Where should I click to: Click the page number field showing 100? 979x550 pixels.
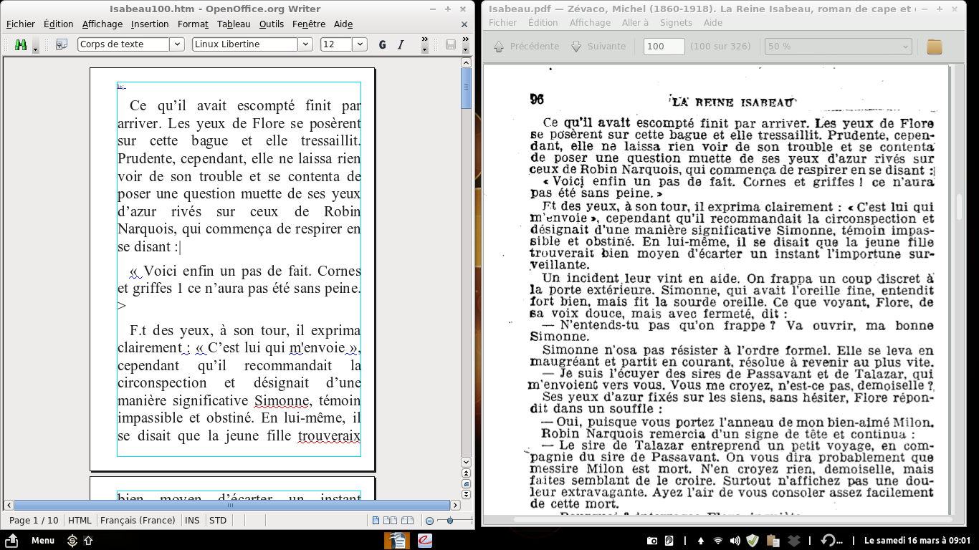point(664,47)
